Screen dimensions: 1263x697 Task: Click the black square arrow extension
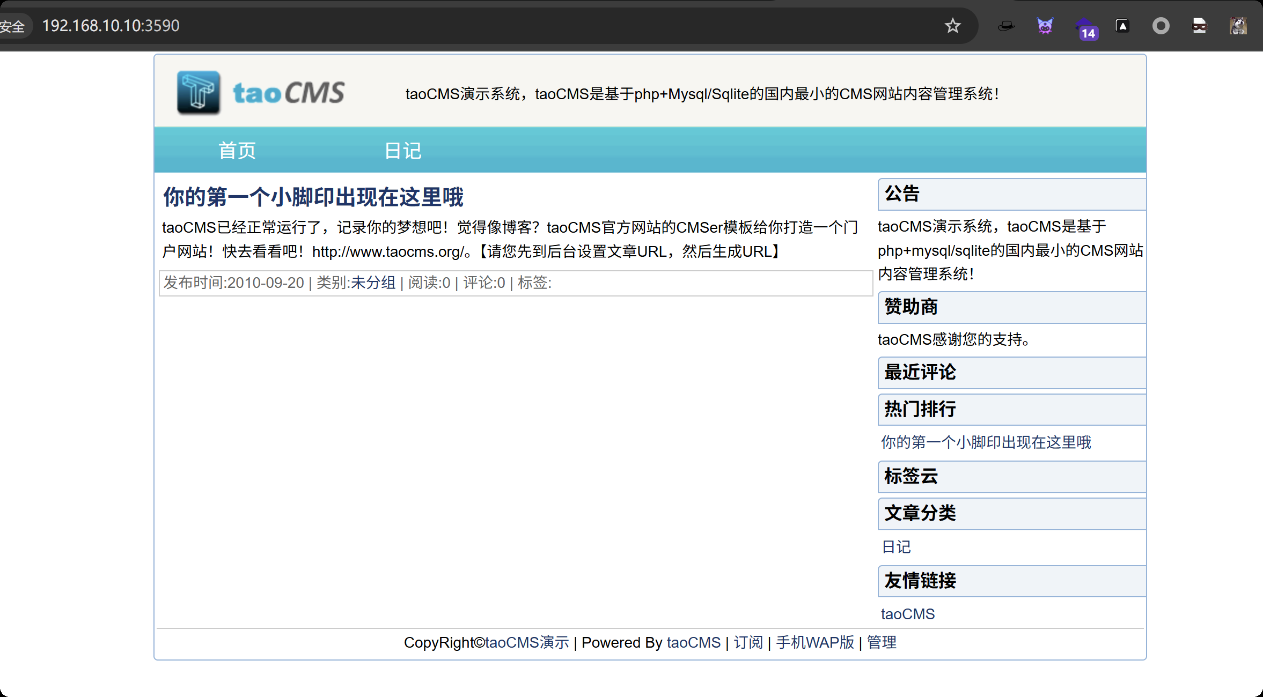click(1122, 26)
